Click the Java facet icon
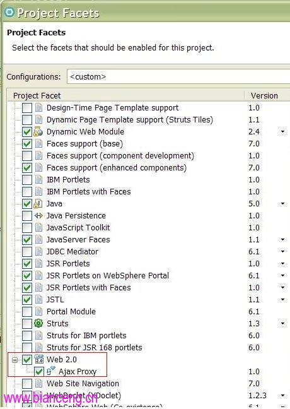 click(x=38, y=203)
